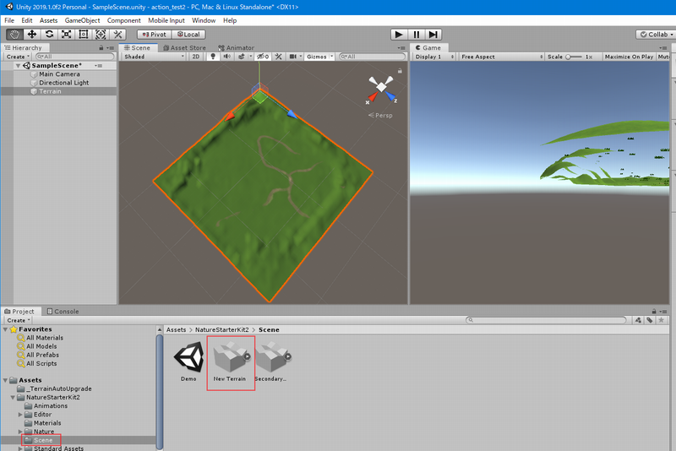Focus the Hierarchy search field
The height and width of the screenshot is (451, 676).
(75, 57)
